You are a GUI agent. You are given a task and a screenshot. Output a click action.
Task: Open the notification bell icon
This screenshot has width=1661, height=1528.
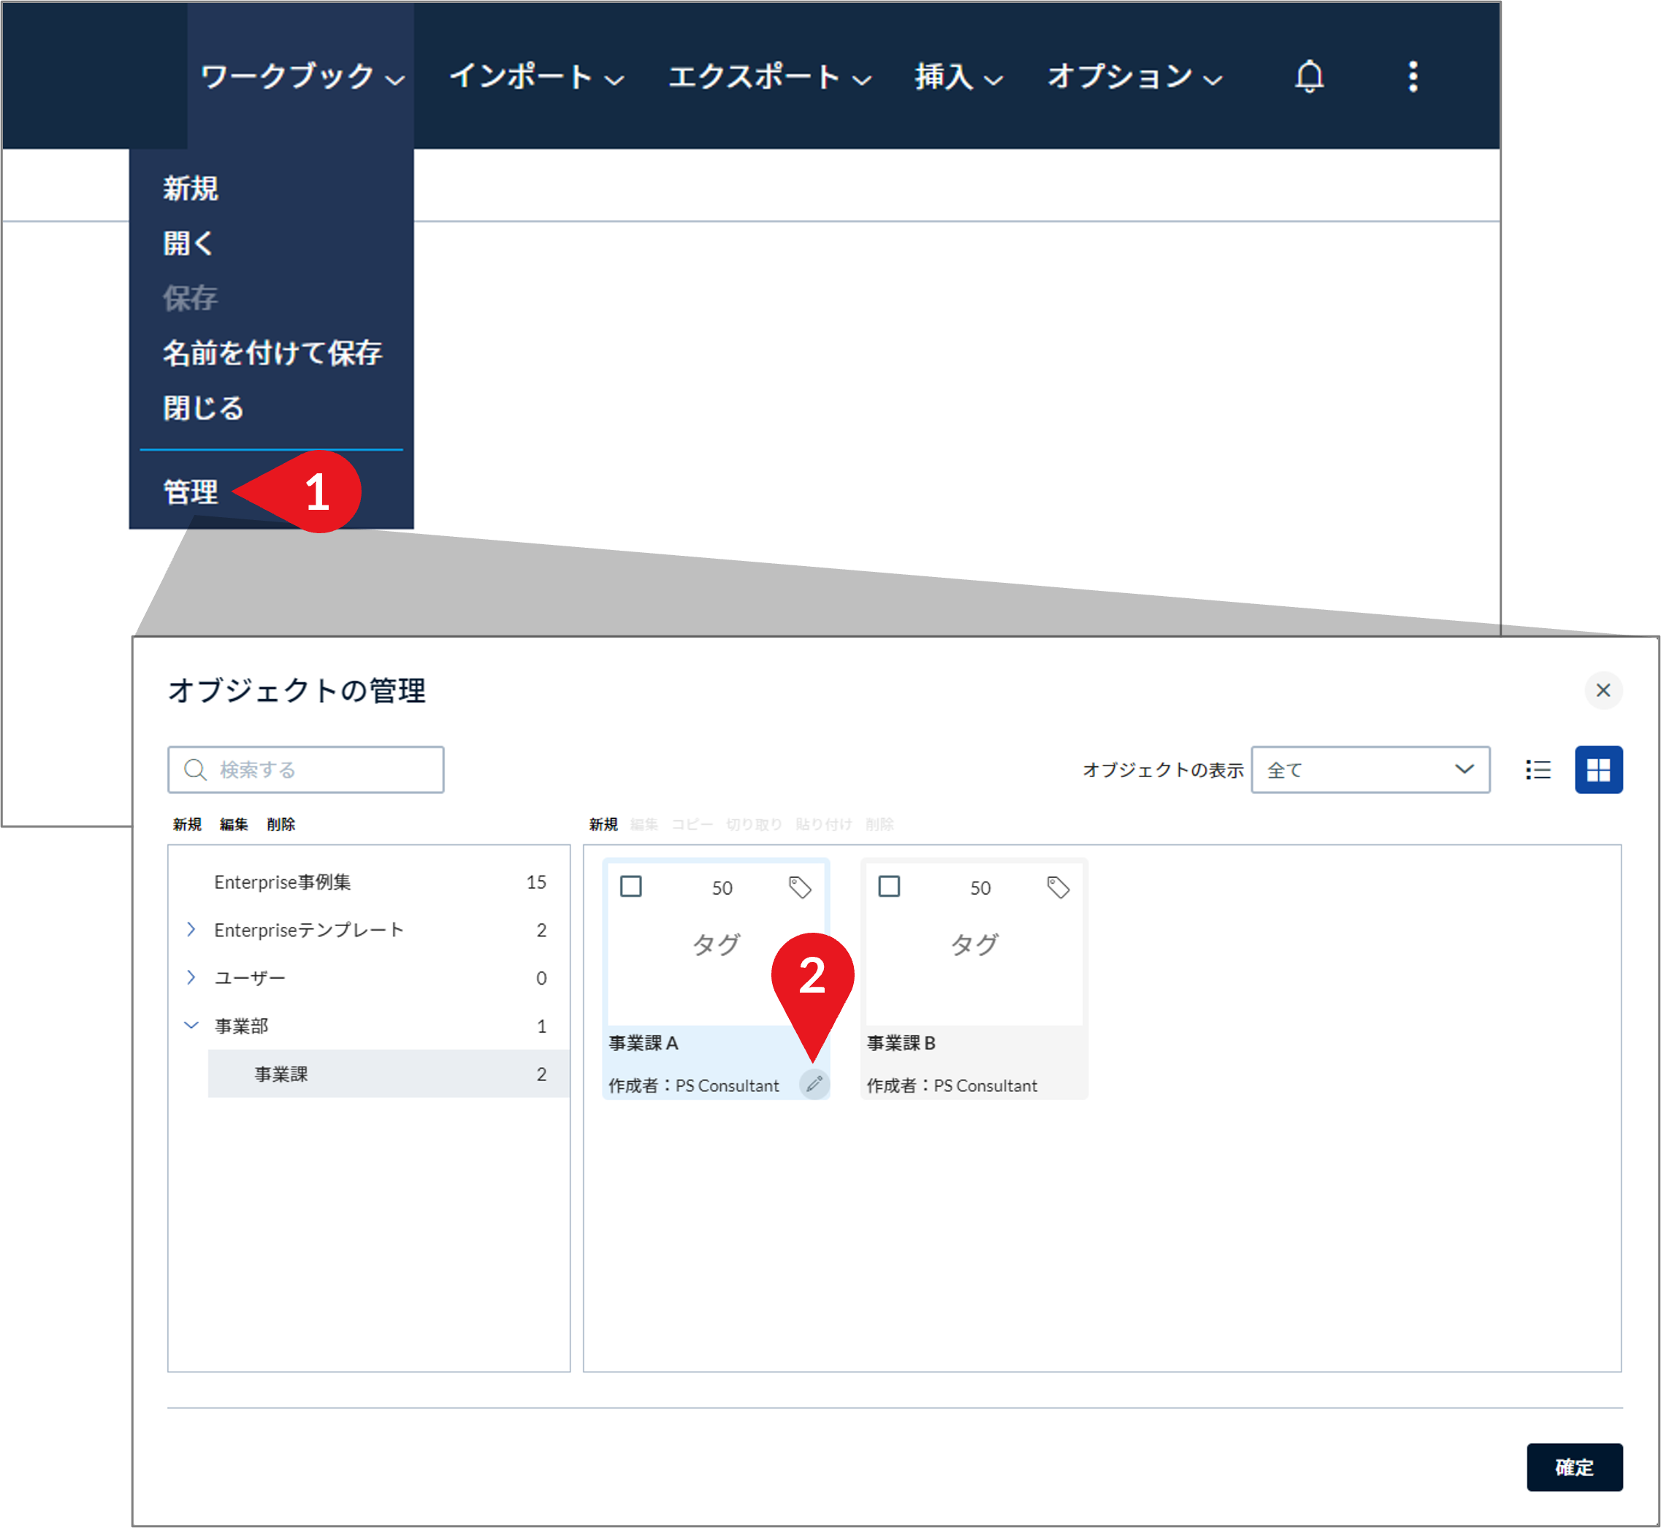coord(1310,77)
